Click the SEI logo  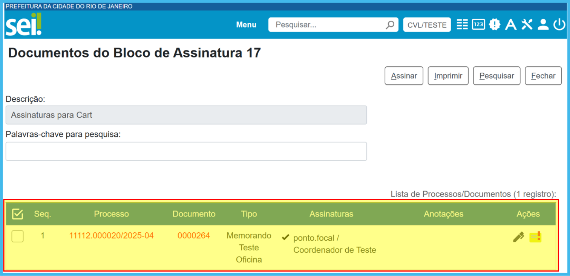pyautogui.click(x=23, y=25)
